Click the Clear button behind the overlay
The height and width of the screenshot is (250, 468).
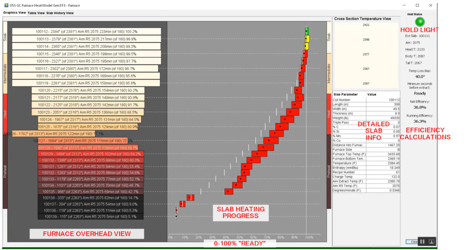tap(412, 242)
